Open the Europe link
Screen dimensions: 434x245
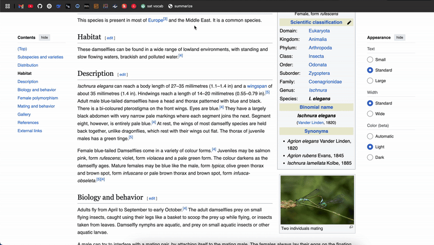156,20
